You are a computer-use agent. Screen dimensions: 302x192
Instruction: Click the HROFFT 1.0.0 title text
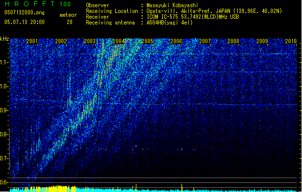click(x=38, y=4)
